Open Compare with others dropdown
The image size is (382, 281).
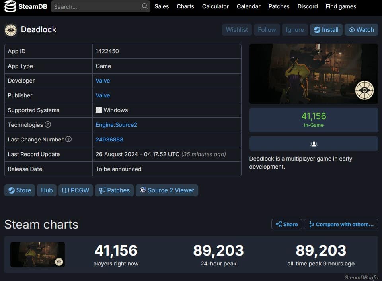point(341,224)
